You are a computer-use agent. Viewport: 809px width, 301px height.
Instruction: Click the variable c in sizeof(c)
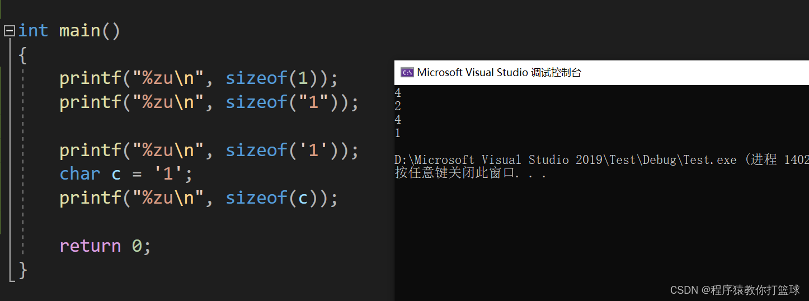tap(303, 198)
